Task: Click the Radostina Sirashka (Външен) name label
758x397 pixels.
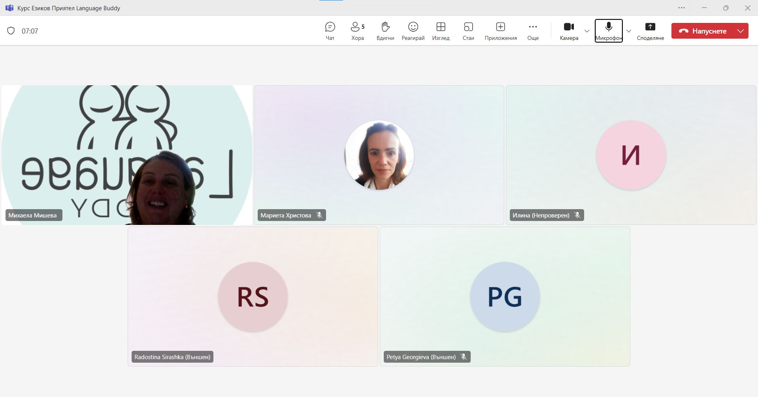Action: [172, 357]
